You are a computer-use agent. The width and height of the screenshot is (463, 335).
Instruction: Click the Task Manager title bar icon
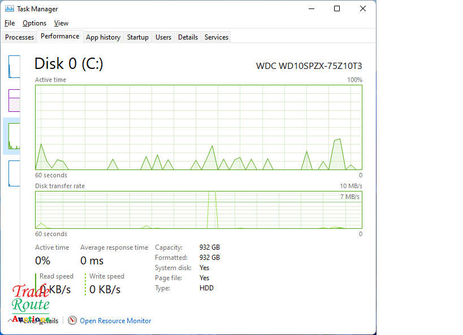click(x=10, y=8)
